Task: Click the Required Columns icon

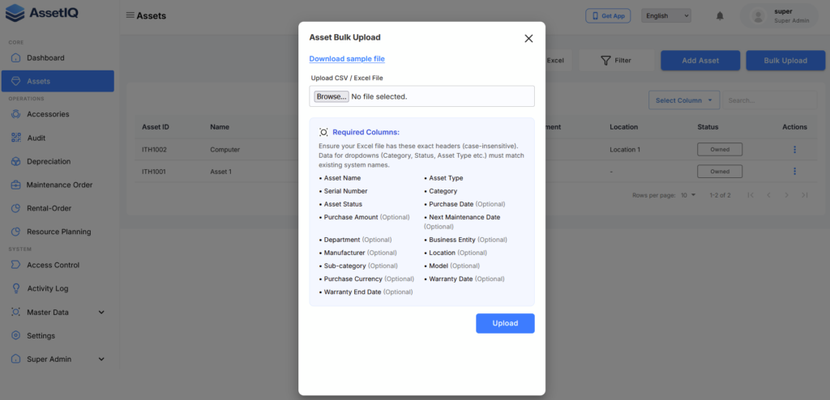Action: pos(323,132)
